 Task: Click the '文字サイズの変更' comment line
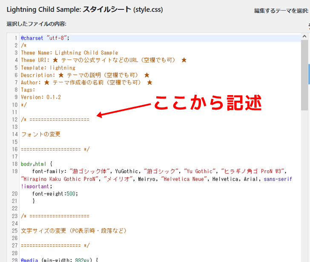(x=74, y=231)
